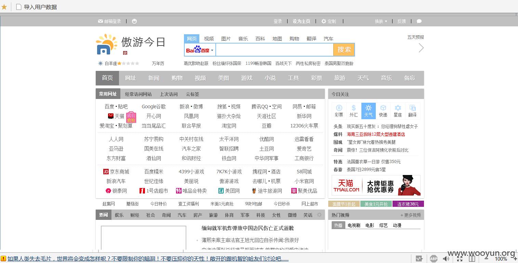This screenshot has height=263, width=518.
Task: Select the 娱乐 news tab
Action: tap(119, 215)
